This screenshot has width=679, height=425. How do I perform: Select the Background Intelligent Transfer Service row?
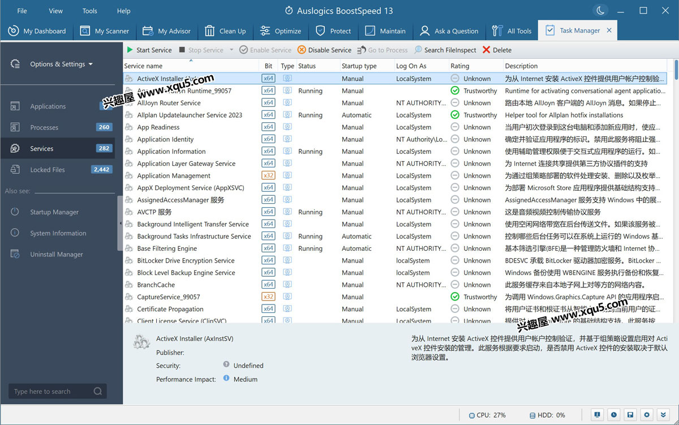coord(394,224)
